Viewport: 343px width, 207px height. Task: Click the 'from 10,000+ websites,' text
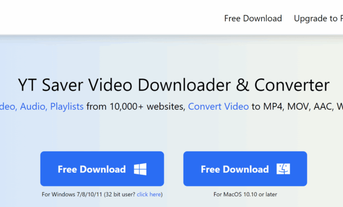pyautogui.click(x=136, y=107)
